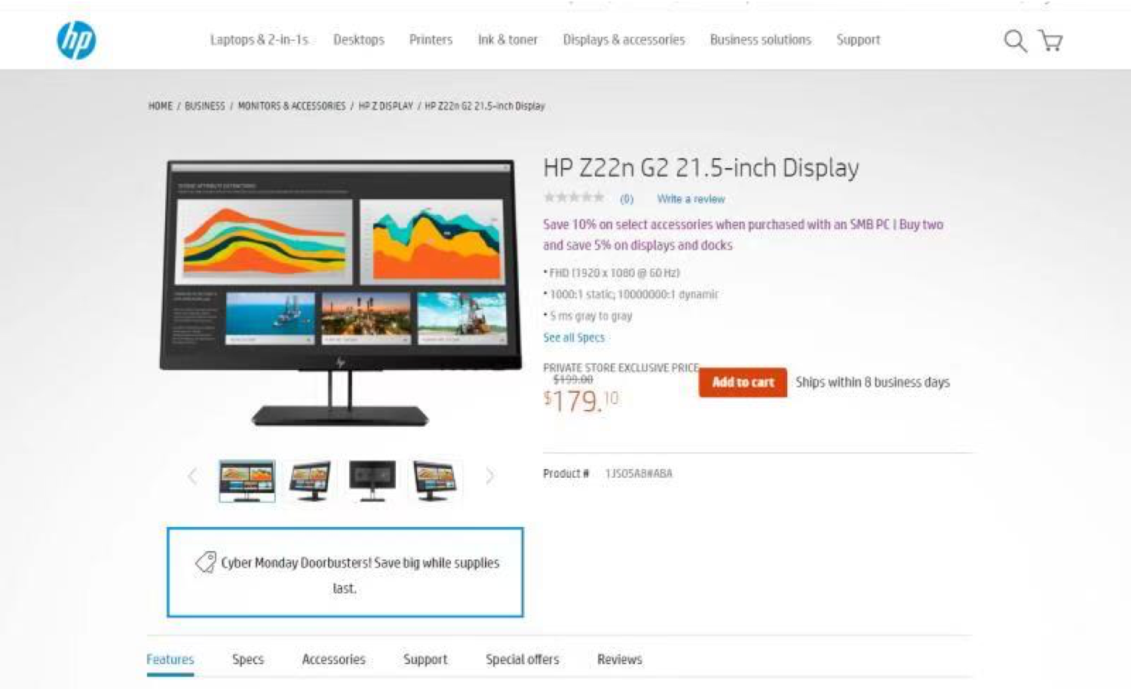The image size is (1131, 689).
Task: Go to HP Z DISPLAY breadcrumb
Action: (385, 106)
